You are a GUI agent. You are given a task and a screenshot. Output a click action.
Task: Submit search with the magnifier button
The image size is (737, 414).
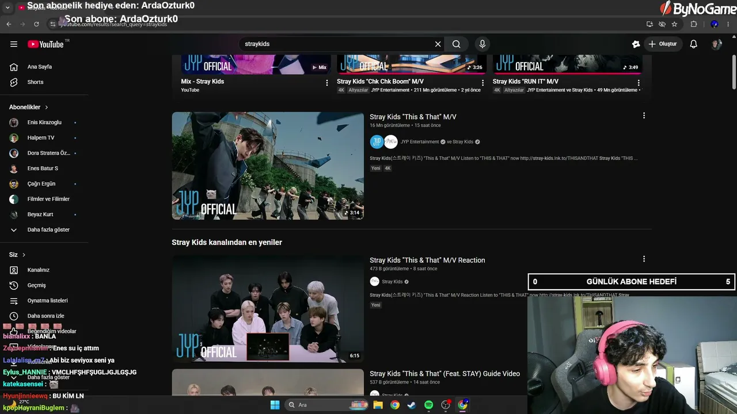[x=456, y=44]
